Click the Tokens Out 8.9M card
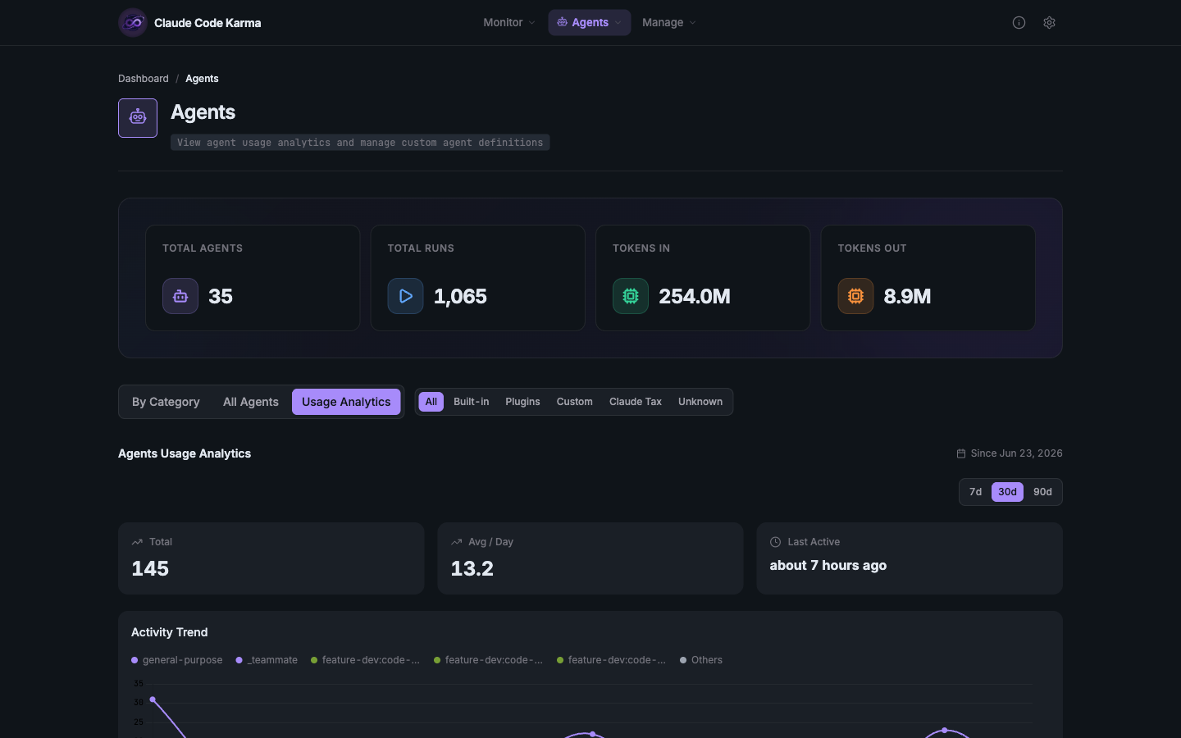The width and height of the screenshot is (1181, 738). [928, 278]
